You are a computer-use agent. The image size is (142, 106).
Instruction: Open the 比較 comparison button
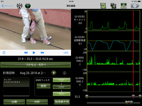(x=14, y=102)
